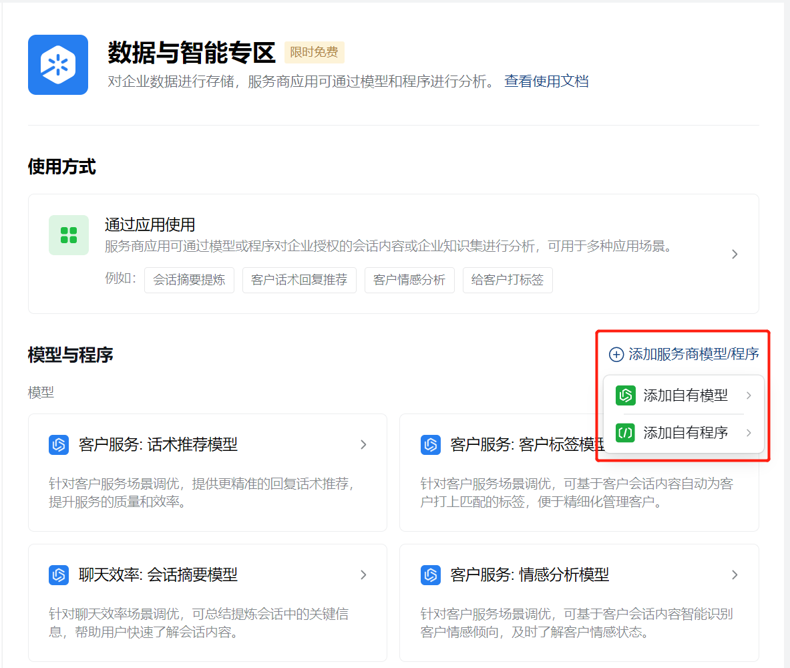Click the blue icon of 会话摘要模型
The height and width of the screenshot is (668, 790).
click(59, 574)
